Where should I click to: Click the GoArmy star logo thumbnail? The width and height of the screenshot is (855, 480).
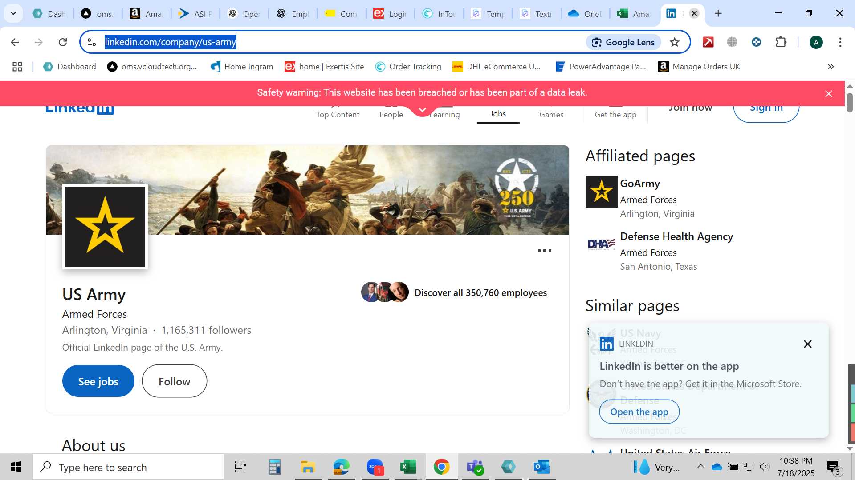(601, 192)
